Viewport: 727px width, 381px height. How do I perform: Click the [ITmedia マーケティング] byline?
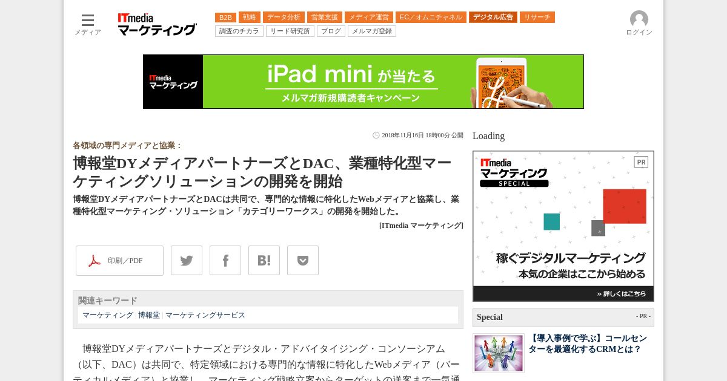421,226
